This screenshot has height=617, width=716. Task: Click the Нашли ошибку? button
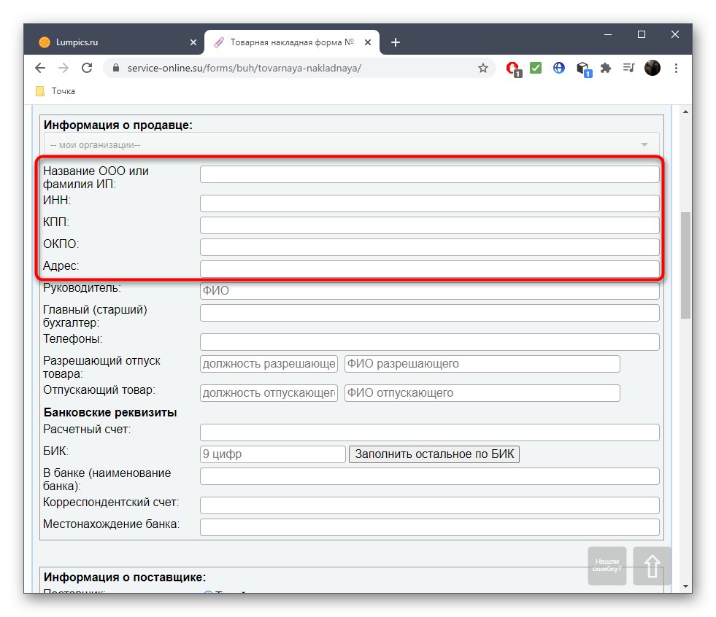(x=607, y=566)
